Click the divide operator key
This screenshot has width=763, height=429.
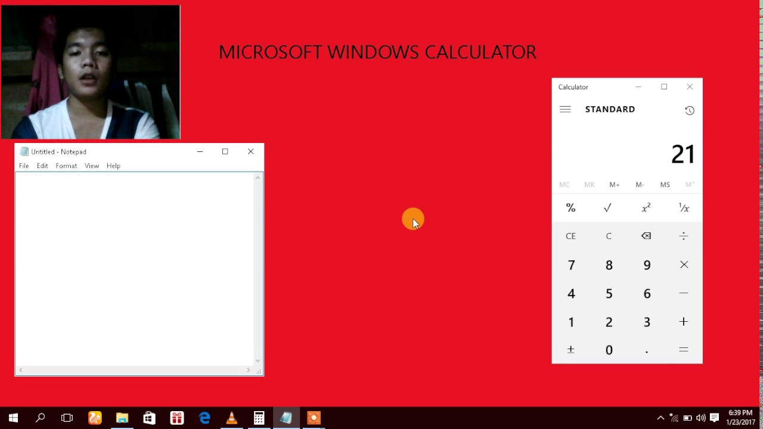point(684,236)
